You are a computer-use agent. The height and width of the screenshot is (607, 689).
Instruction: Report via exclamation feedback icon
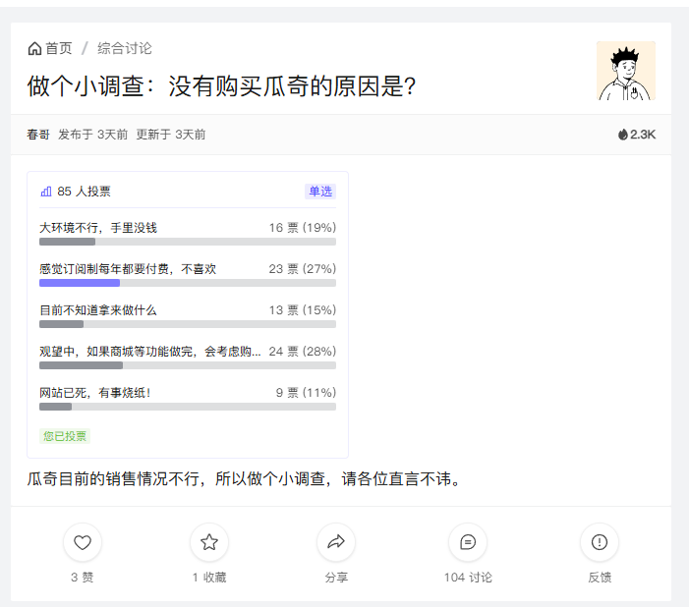click(600, 542)
